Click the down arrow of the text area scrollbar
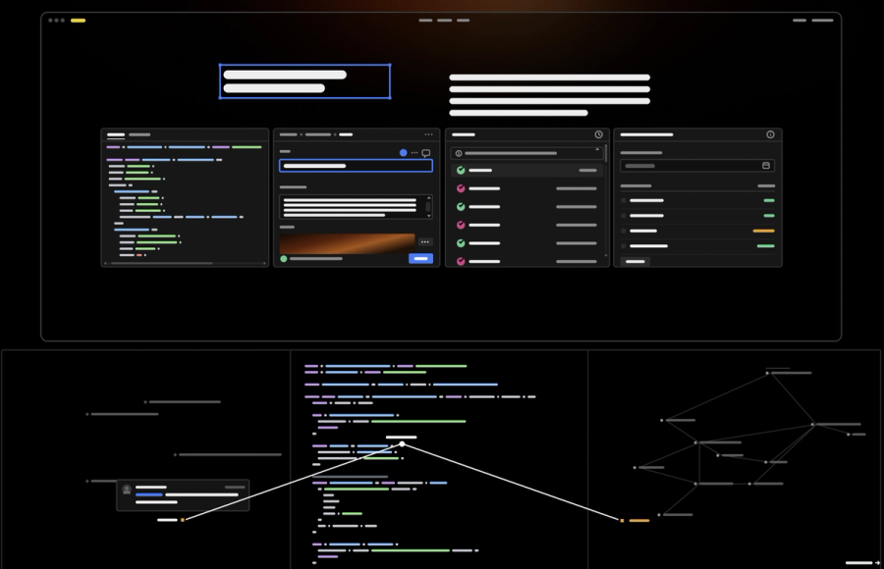This screenshot has width=884, height=569. (428, 216)
